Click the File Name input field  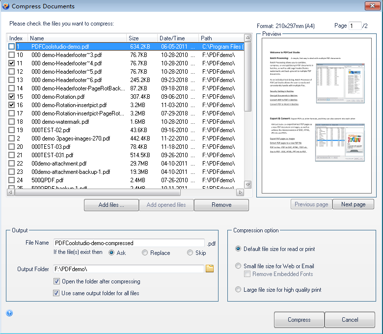[x=129, y=243]
